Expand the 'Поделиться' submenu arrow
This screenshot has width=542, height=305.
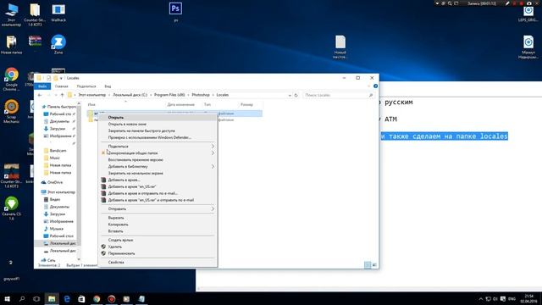pyautogui.click(x=213, y=147)
